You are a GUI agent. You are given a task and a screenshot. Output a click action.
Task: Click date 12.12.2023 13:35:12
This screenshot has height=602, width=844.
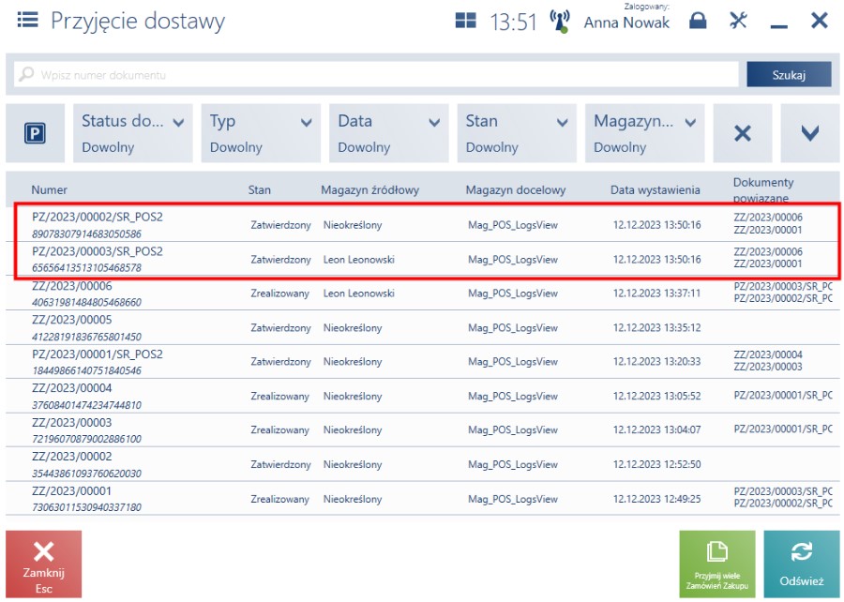coord(656,327)
